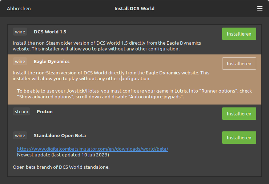The image size is (269, 184).
Task: Click the wine badge beside Standalone Open Beta
Action: click(20, 135)
